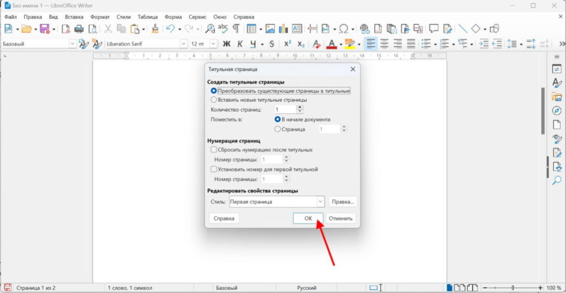Open the Сервис menu
This screenshot has height=293, width=566.
tap(197, 17)
